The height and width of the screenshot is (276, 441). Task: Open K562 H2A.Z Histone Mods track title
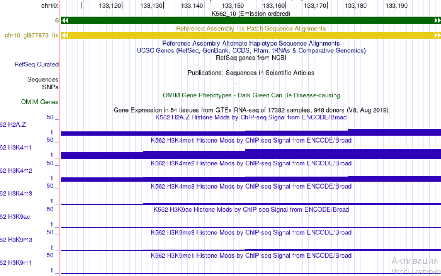[251, 117]
